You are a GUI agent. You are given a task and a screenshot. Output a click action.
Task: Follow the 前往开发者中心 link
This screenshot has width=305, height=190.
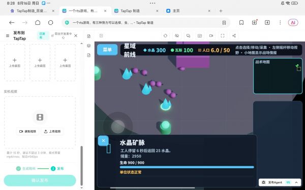coord(62,35)
